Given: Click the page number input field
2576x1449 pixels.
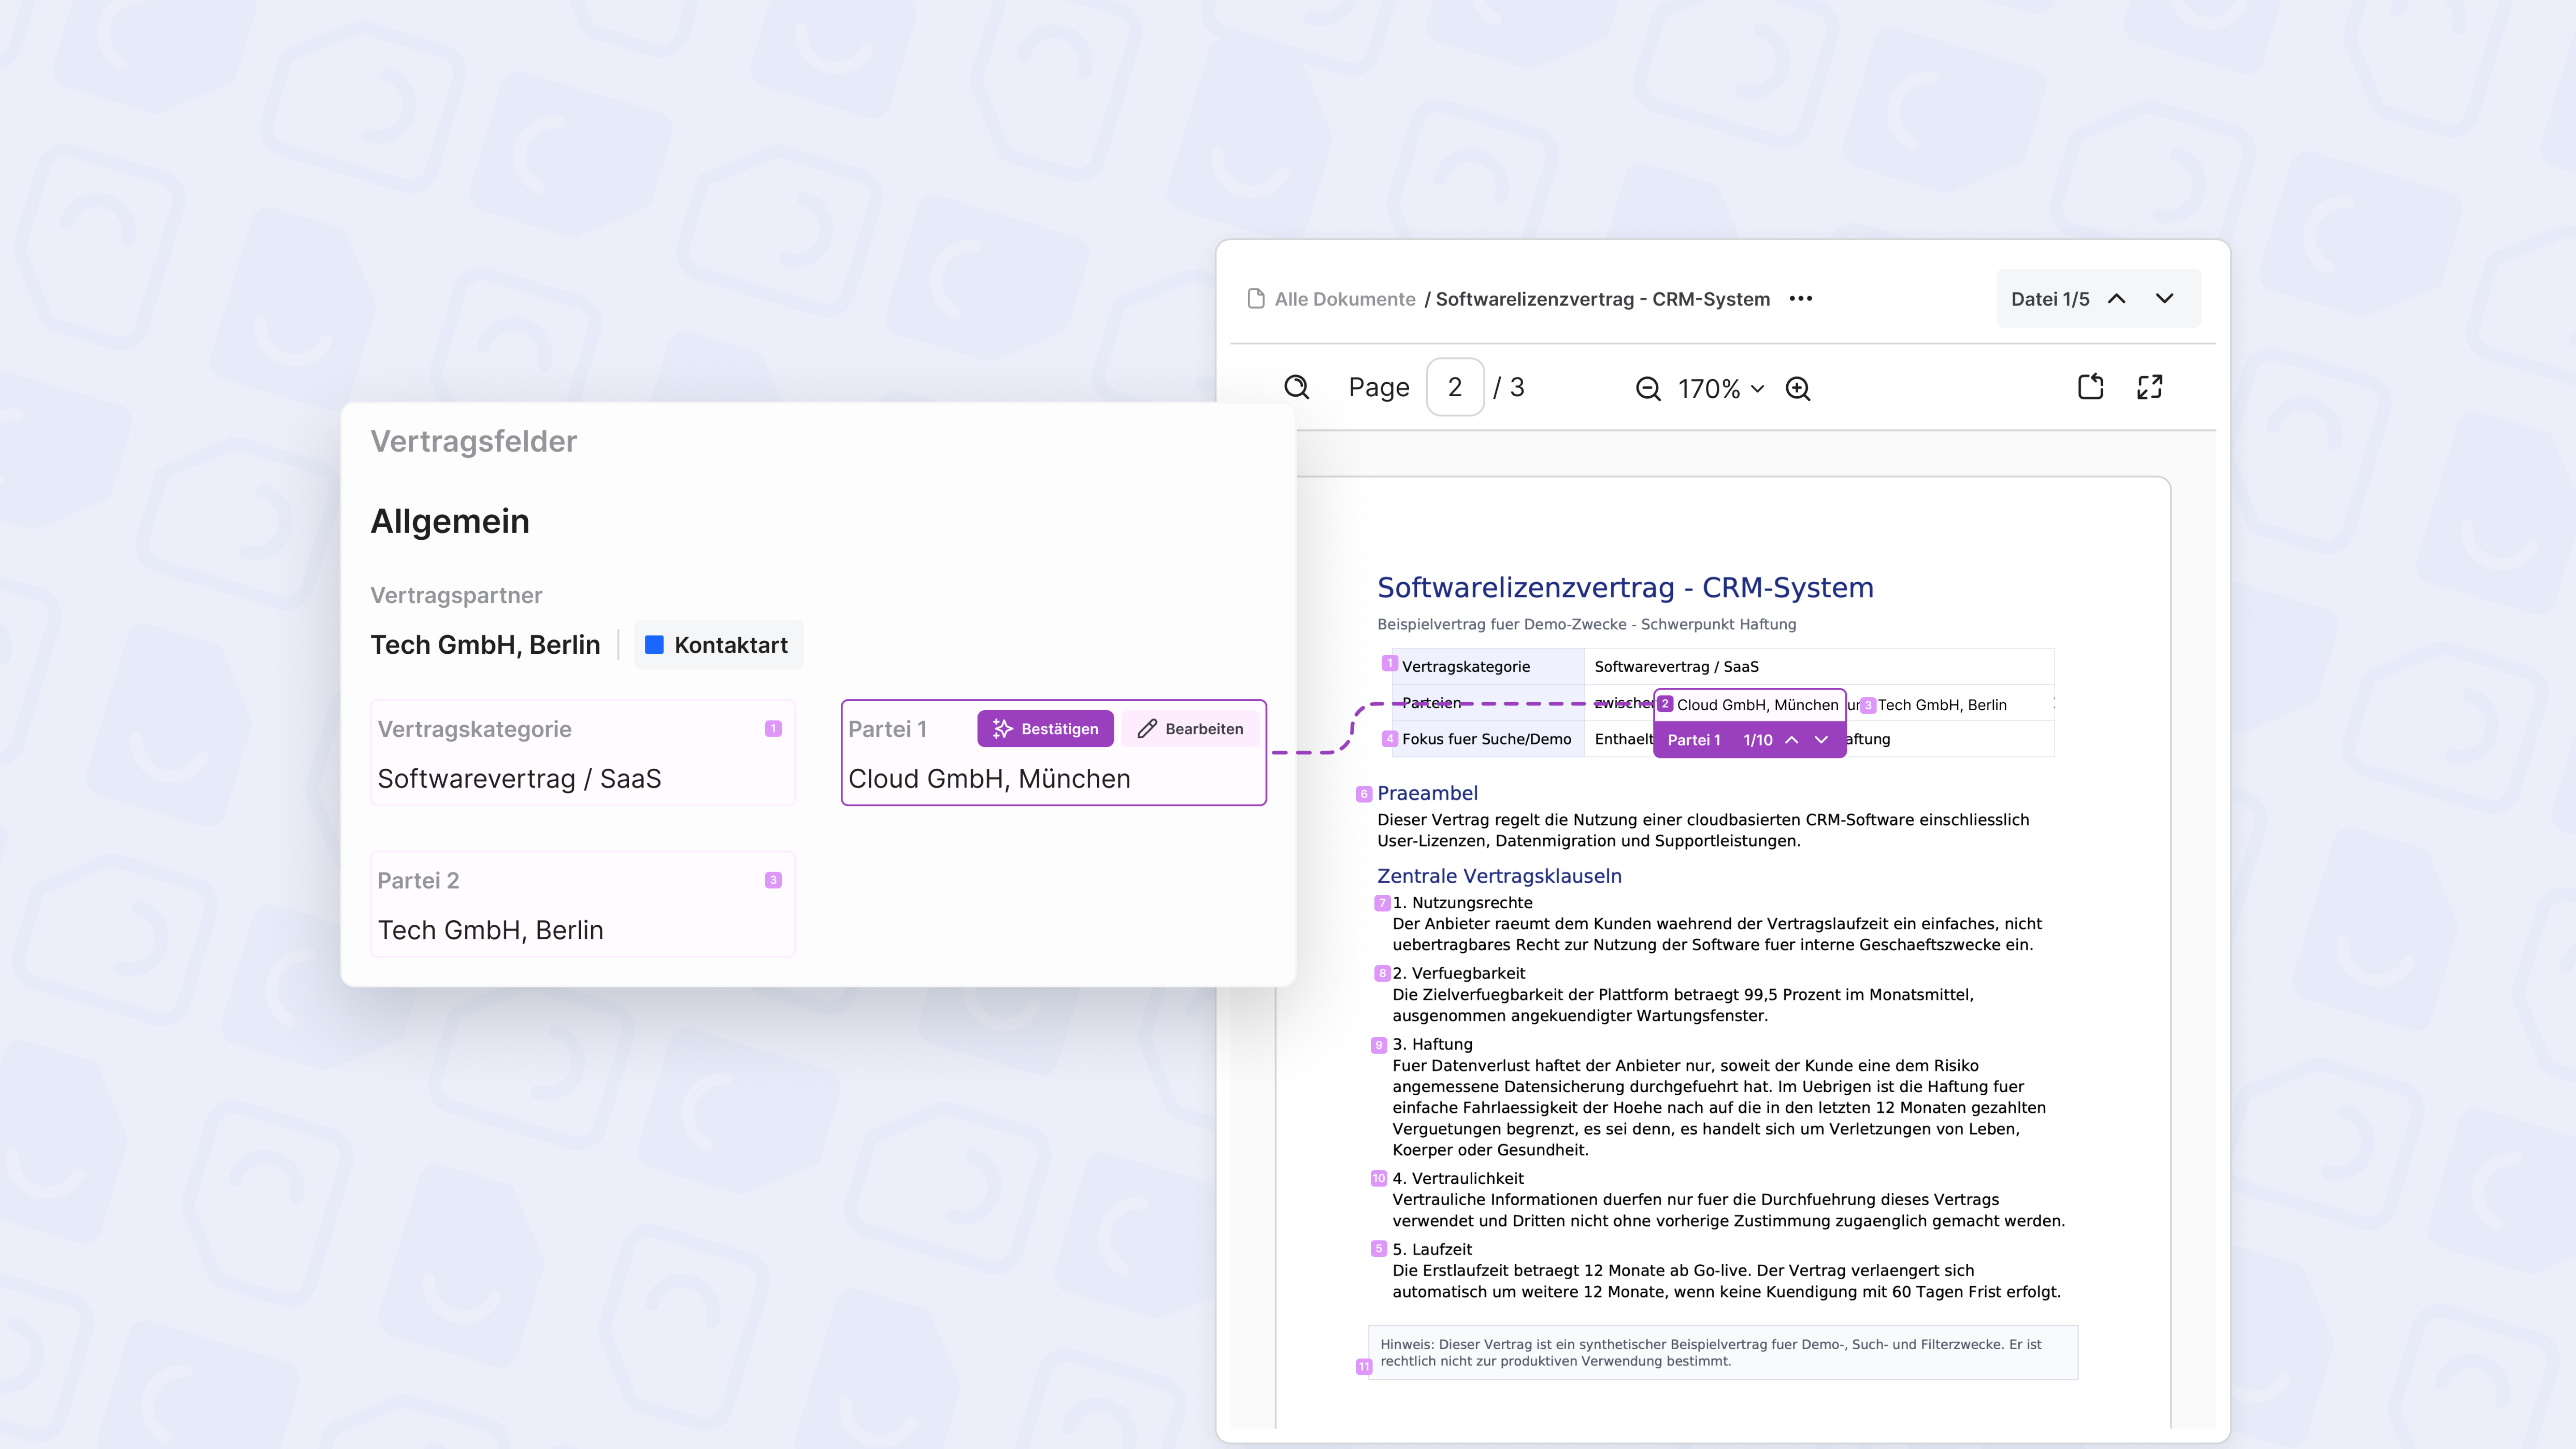Looking at the screenshot, I should pos(1455,387).
